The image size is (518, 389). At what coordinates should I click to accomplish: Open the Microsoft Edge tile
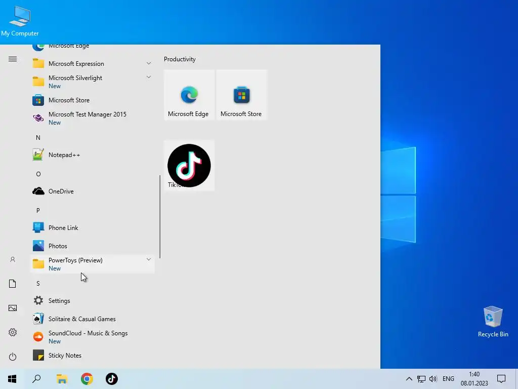189,95
